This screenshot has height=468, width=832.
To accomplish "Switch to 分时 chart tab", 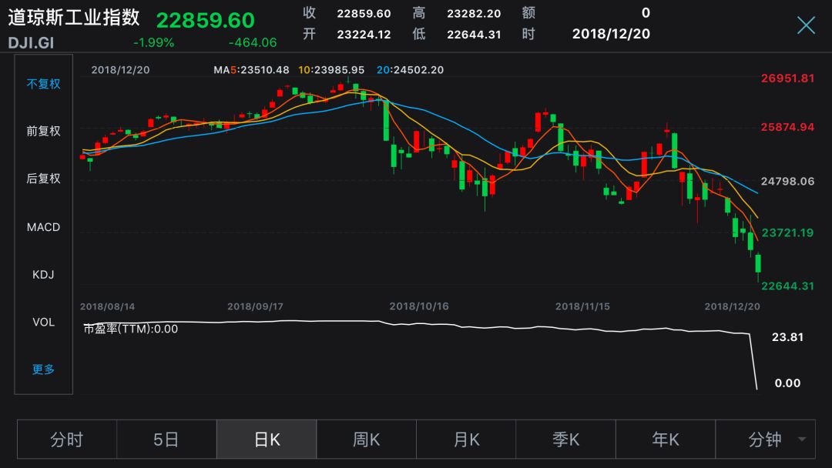I will [x=67, y=440].
